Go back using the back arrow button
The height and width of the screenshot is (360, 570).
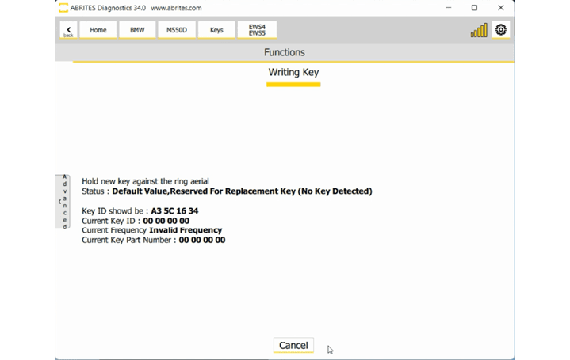[68, 30]
